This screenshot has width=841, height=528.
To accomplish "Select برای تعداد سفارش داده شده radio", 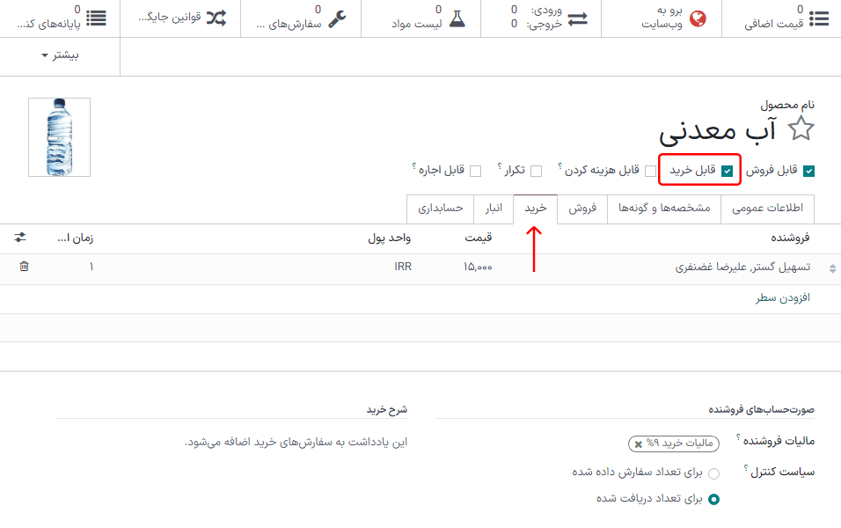I will [713, 473].
